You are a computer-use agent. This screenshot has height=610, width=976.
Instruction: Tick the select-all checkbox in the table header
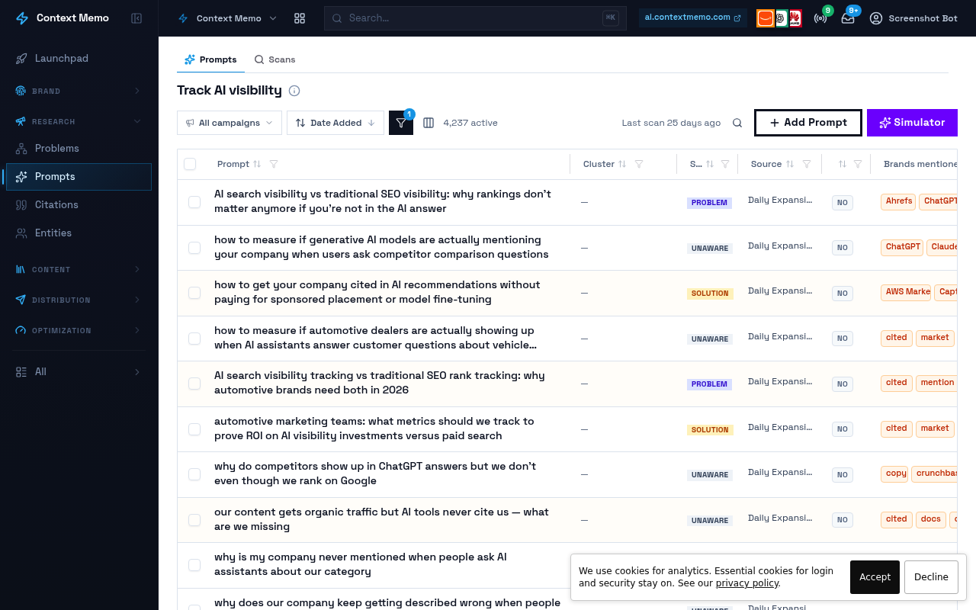click(x=190, y=164)
